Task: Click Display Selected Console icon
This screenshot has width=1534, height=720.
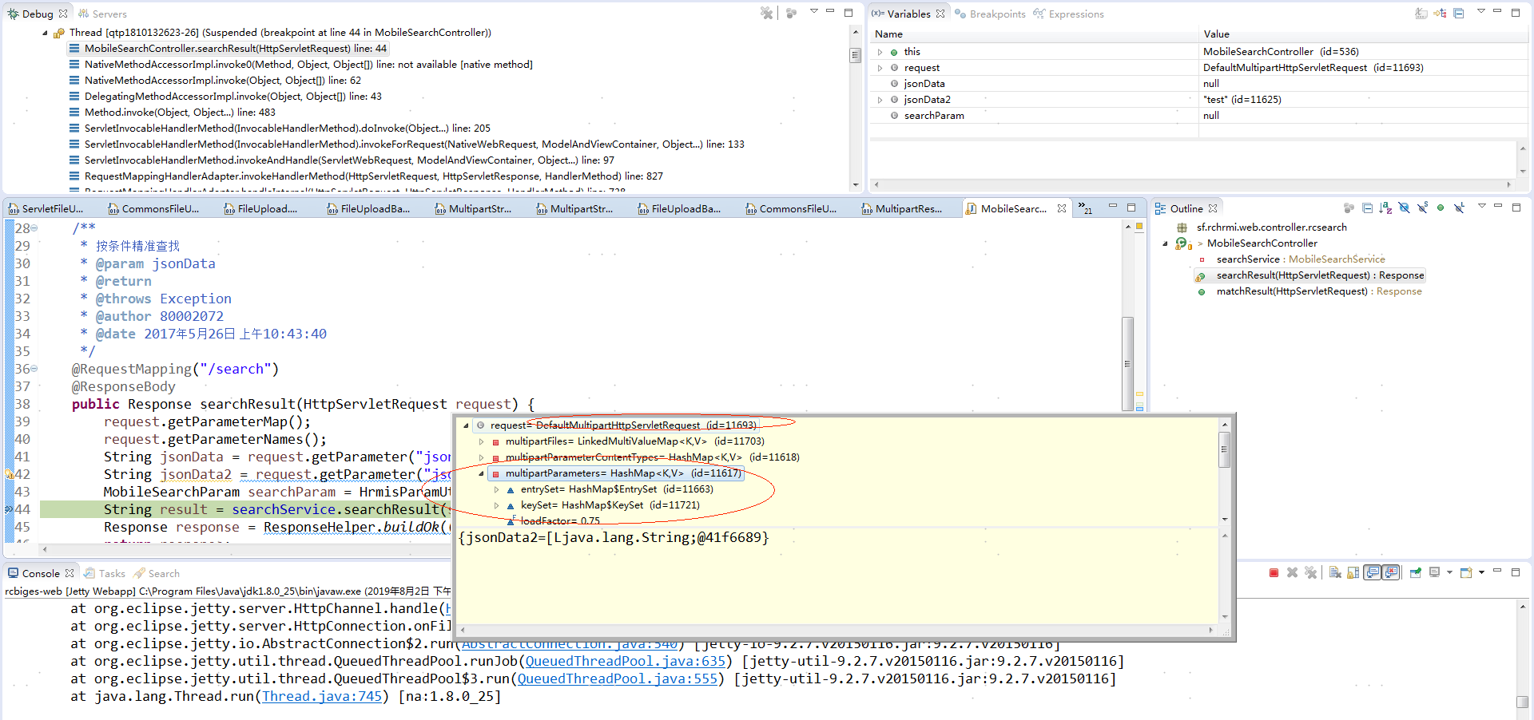Action: 1435,573
